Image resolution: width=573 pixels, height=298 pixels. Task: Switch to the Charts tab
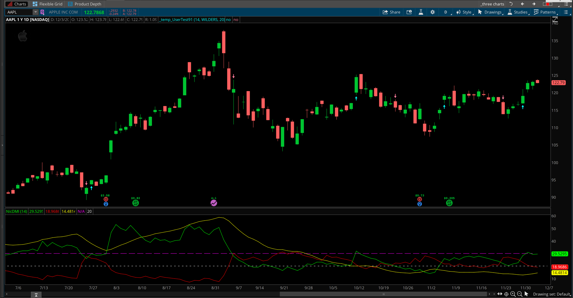[17, 4]
